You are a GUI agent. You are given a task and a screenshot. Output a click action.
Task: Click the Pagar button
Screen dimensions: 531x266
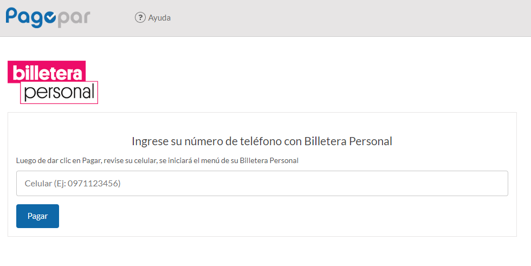click(37, 216)
